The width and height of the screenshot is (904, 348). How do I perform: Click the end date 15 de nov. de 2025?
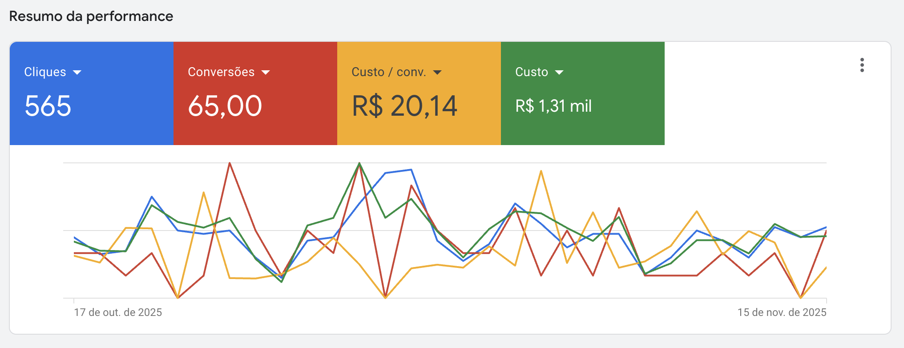point(782,312)
